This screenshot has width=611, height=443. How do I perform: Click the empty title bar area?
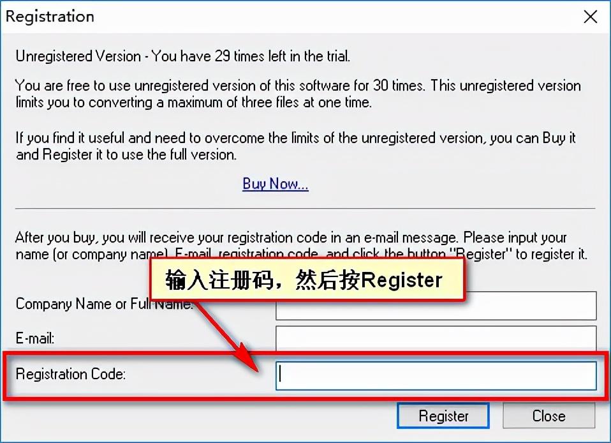335,17
